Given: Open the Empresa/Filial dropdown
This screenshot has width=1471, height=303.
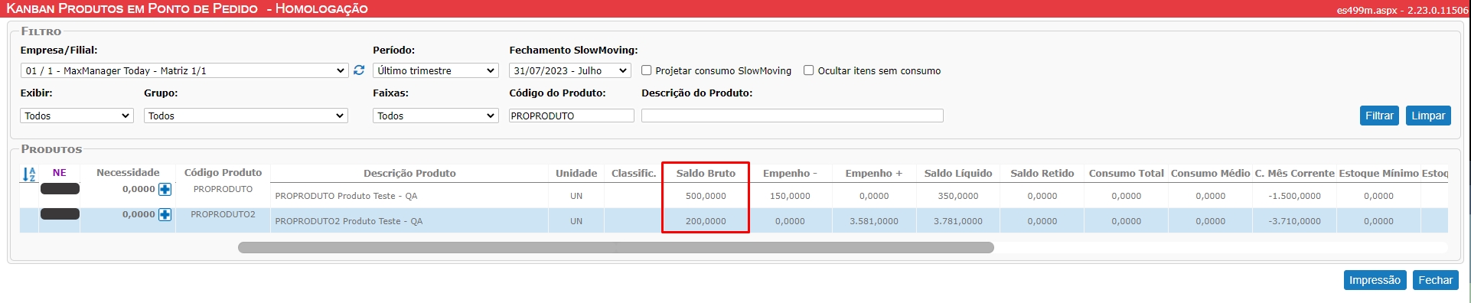Looking at the screenshot, I should coord(184,70).
